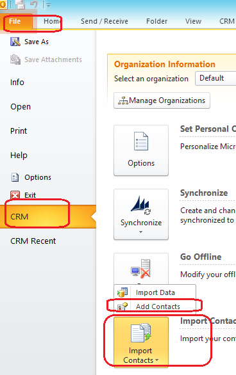
Task: Expand the Synchronize button dropdown arrow
Action: coord(140,232)
